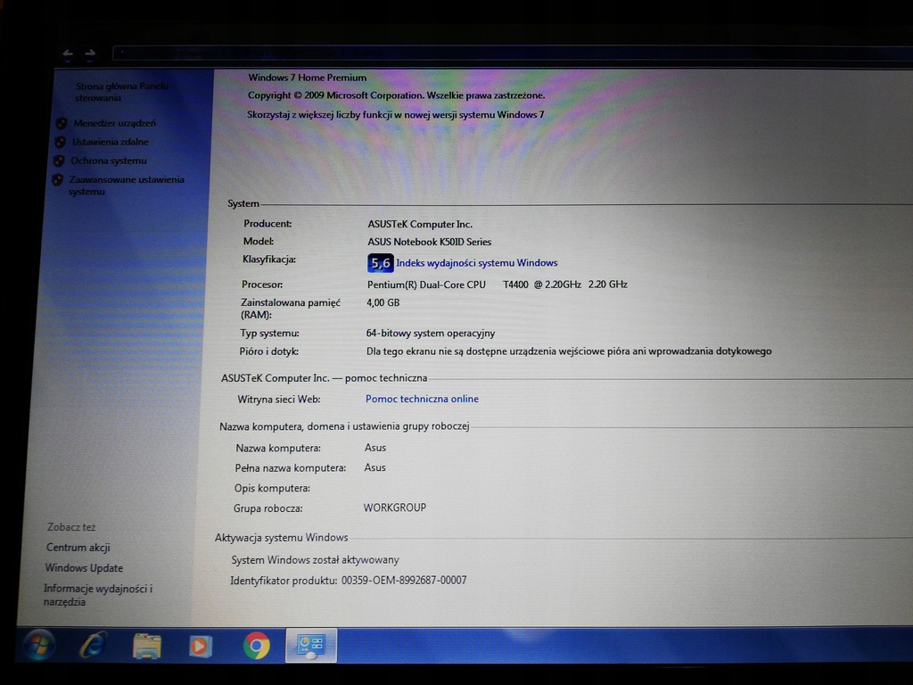Open Informacje wydajności i narzędzia link

coord(98,595)
